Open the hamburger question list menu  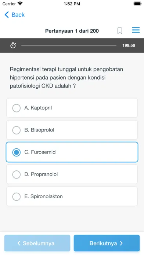pyautogui.click(x=136, y=30)
